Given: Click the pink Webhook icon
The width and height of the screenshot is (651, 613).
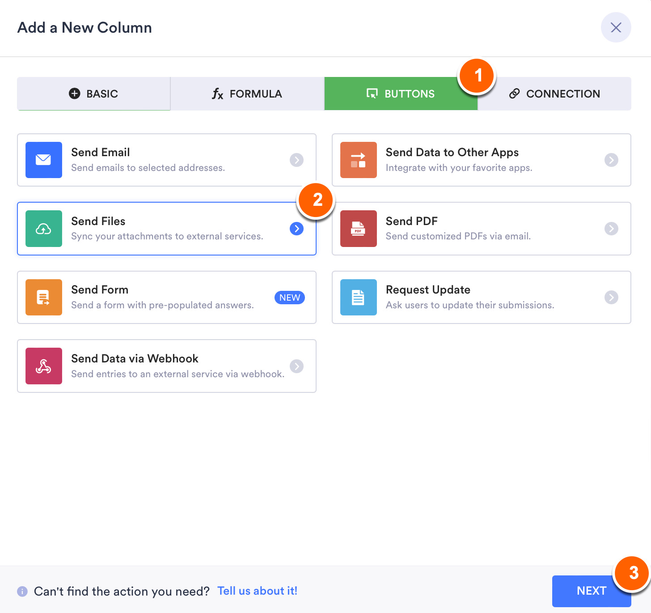Looking at the screenshot, I should click(x=44, y=366).
